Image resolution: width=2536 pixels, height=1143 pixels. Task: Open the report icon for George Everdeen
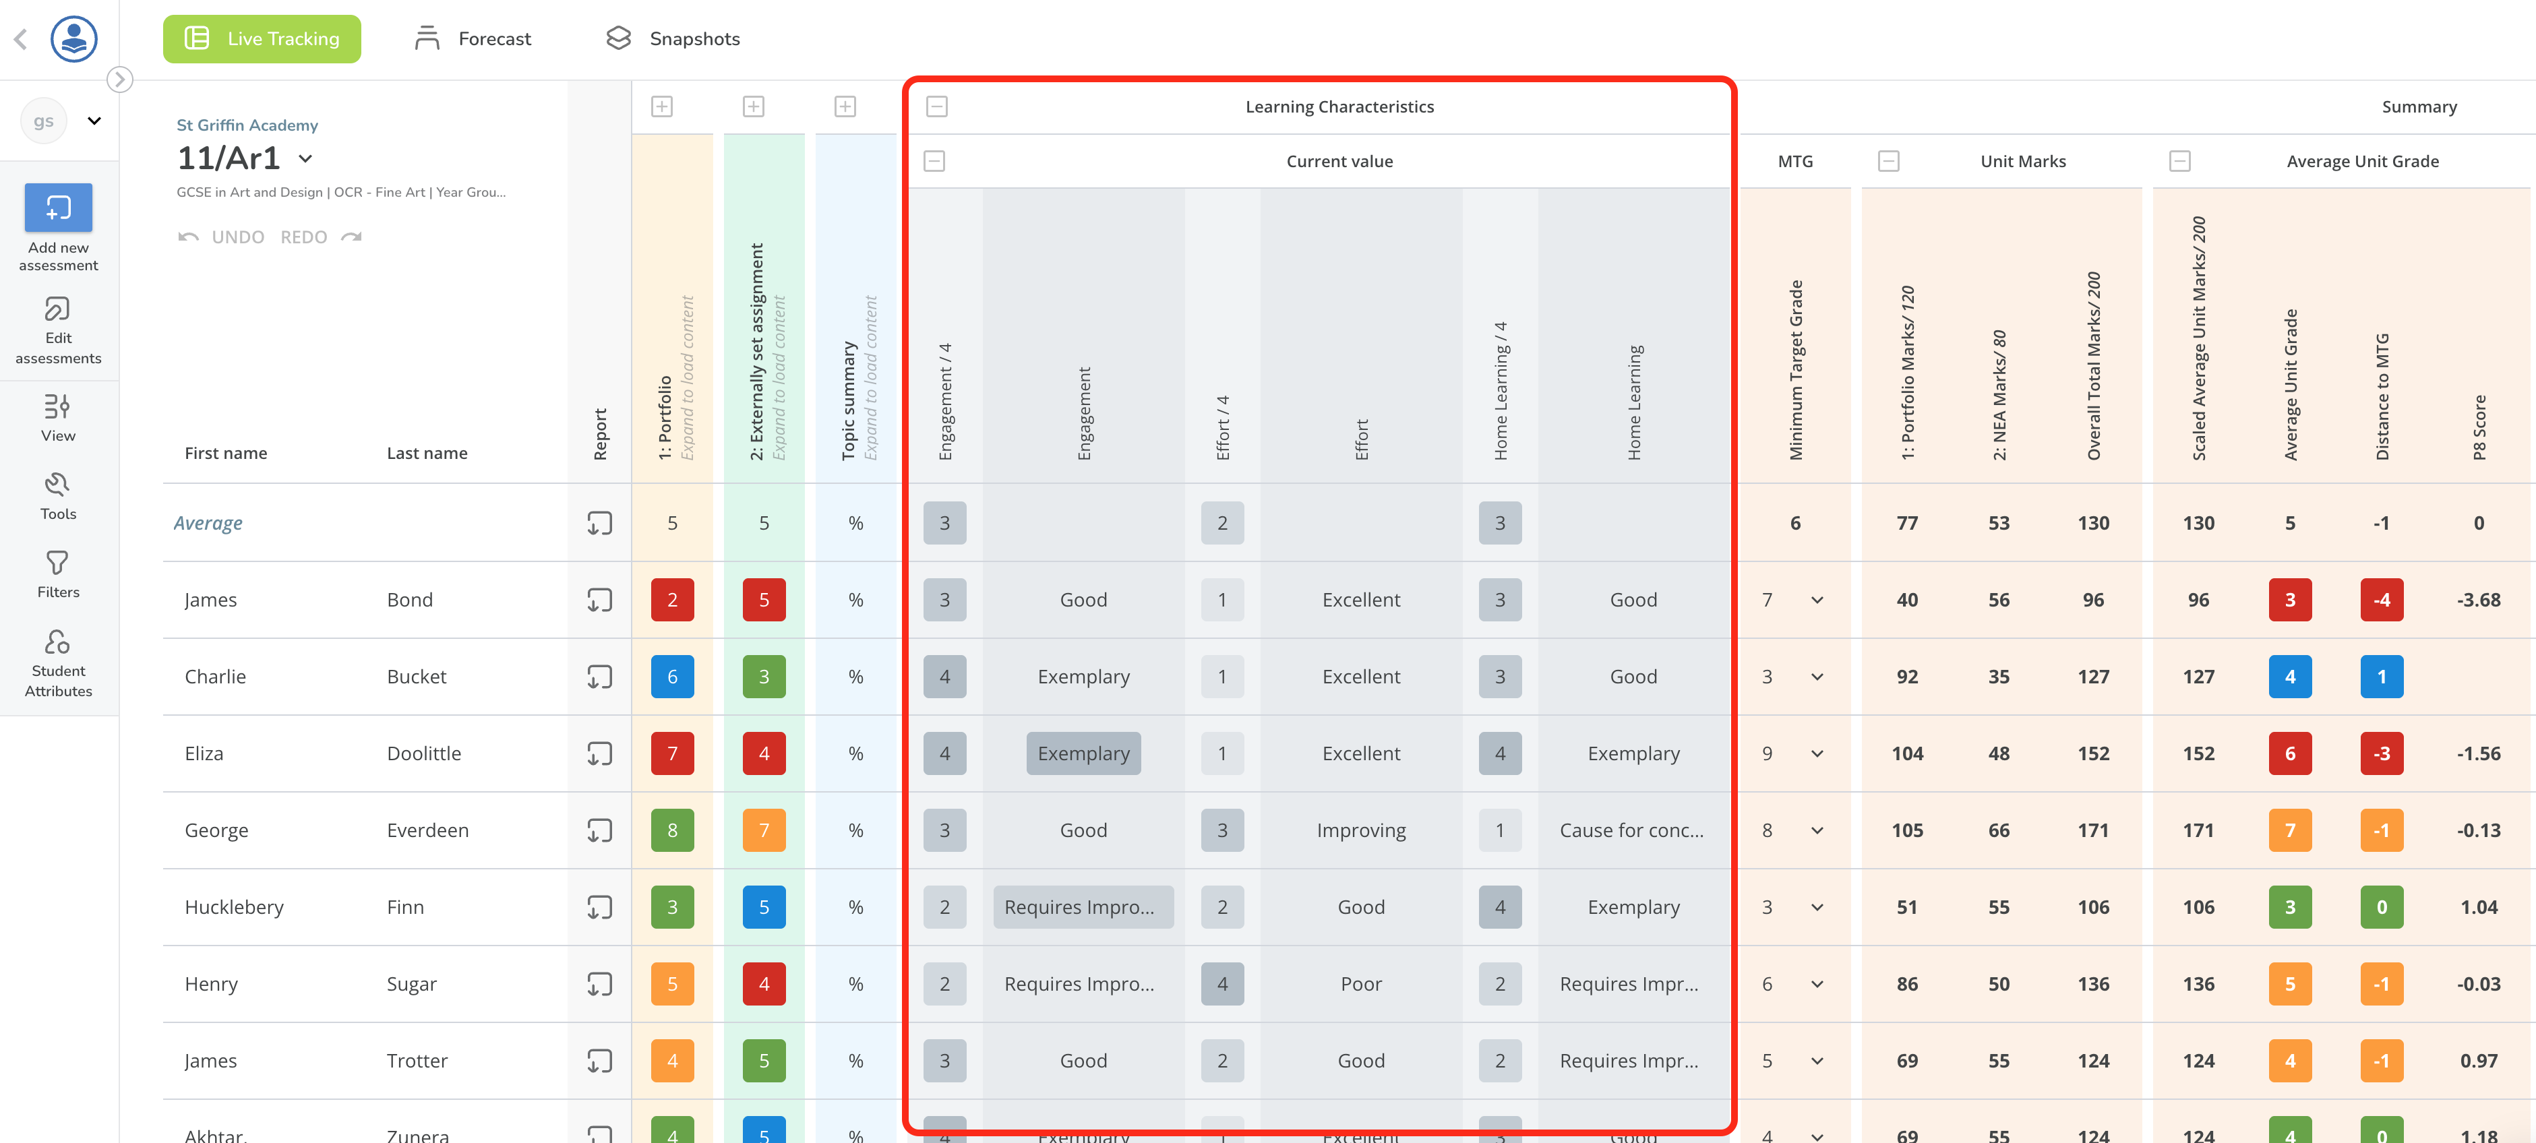click(599, 830)
